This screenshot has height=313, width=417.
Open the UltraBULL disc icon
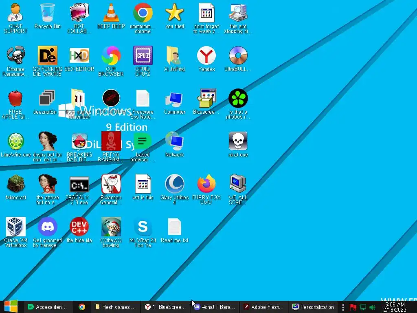tap(238, 59)
